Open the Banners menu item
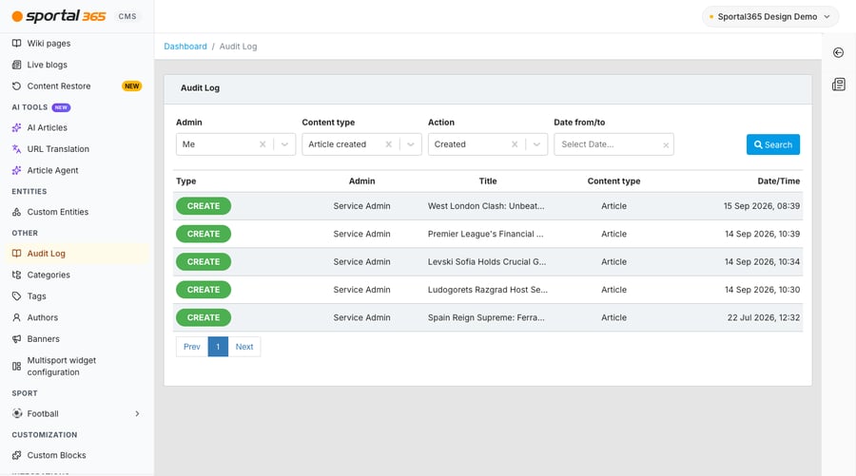 tap(76, 338)
